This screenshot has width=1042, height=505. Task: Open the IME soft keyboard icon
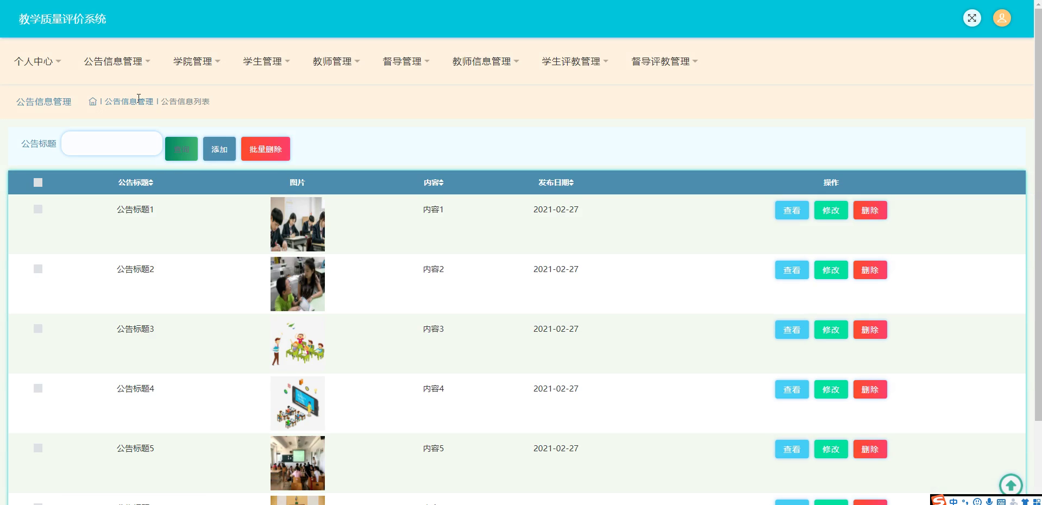click(1001, 502)
